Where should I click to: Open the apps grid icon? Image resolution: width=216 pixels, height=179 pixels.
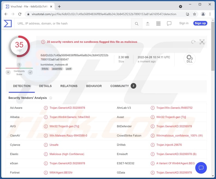point(158,24)
